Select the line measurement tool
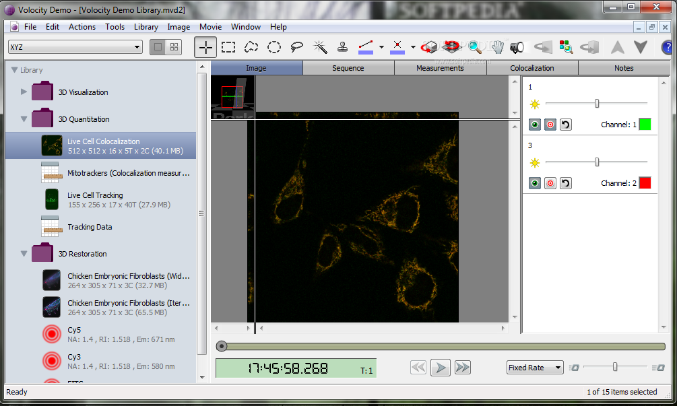677x406 pixels. point(366,47)
